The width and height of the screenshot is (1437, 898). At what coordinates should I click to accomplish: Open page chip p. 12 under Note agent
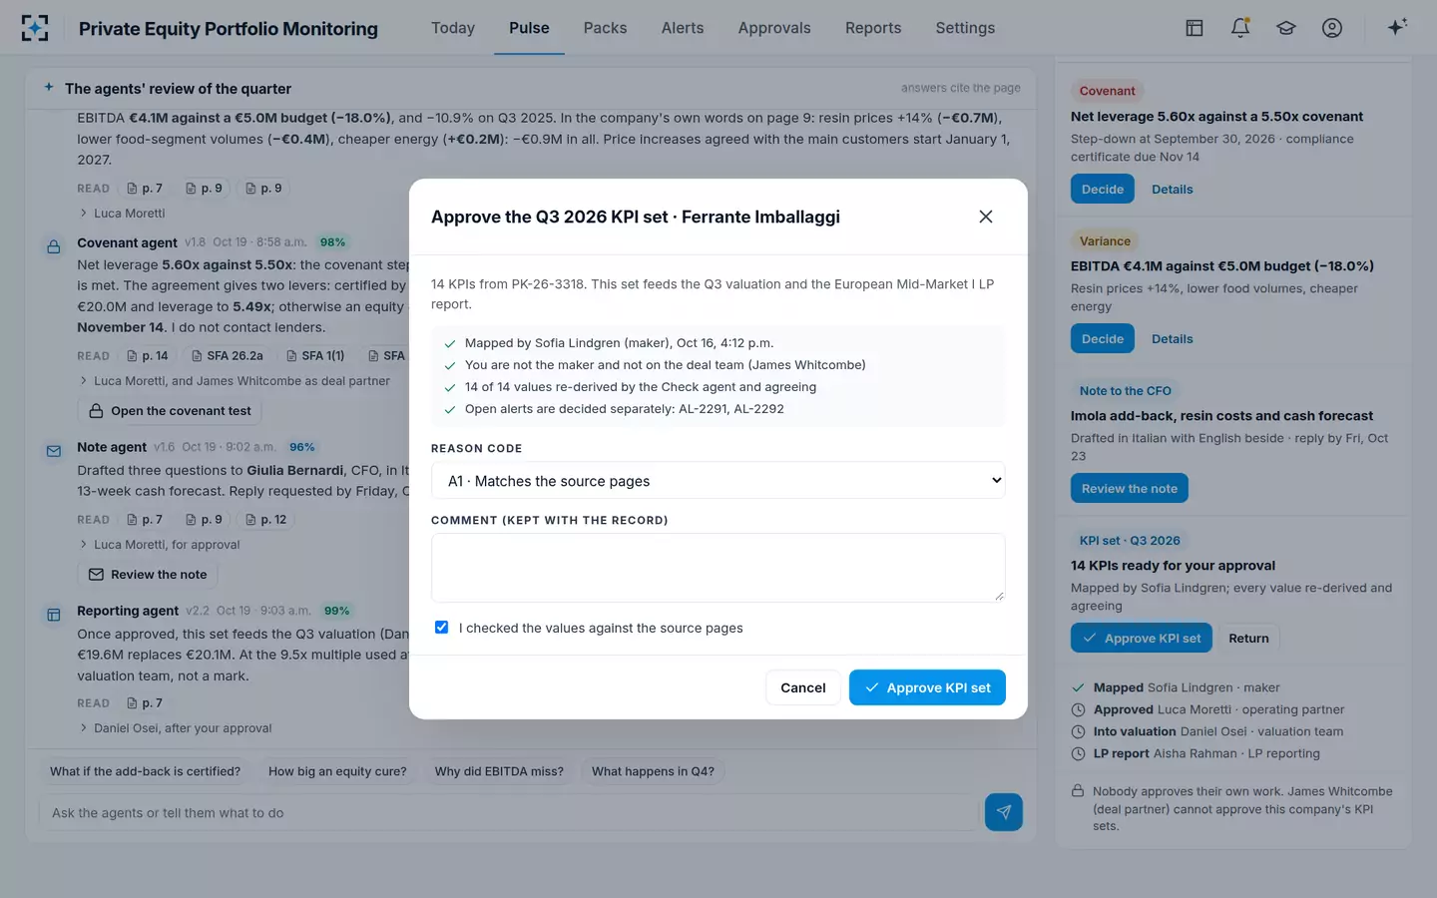[x=265, y=519]
